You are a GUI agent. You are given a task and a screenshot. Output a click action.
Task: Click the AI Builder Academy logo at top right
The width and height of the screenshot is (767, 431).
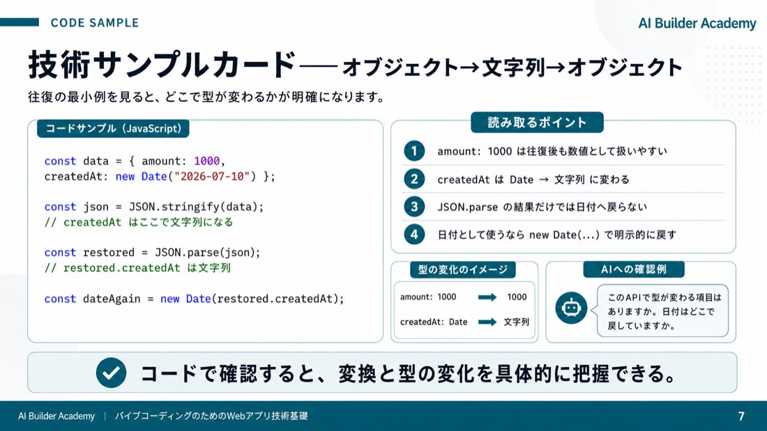pyautogui.click(x=697, y=23)
